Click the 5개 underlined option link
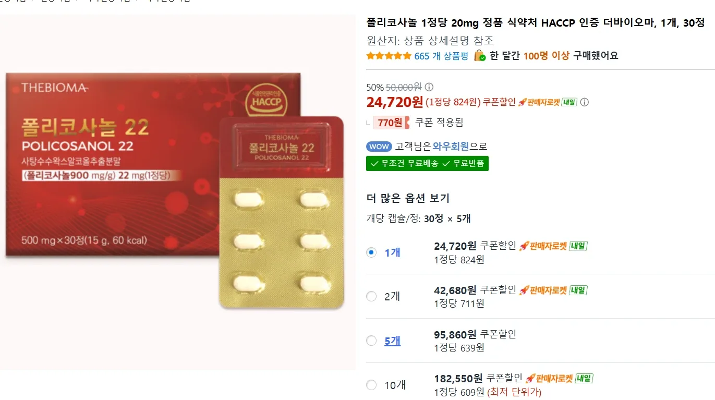This screenshot has width=715, height=400. tap(393, 341)
